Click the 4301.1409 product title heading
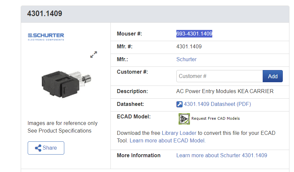This screenshot has height=172, width=294. (44, 13)
